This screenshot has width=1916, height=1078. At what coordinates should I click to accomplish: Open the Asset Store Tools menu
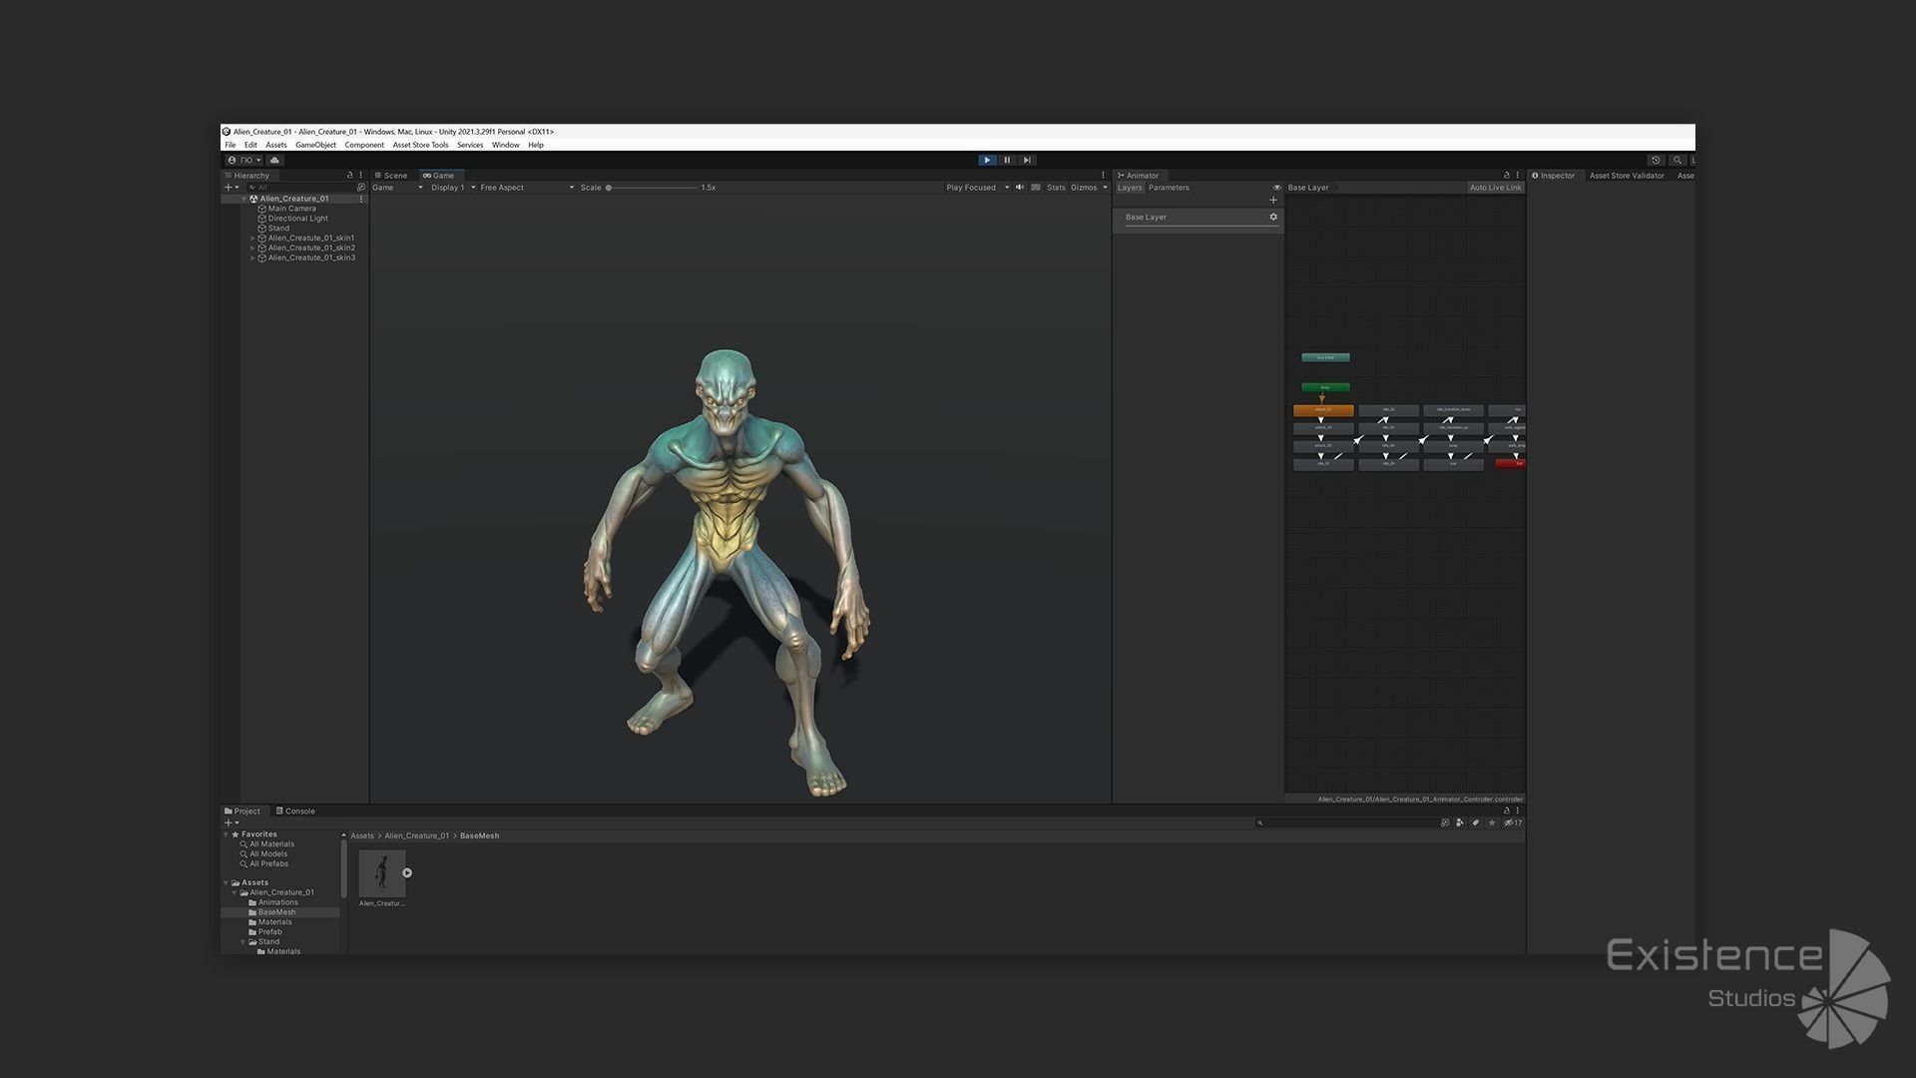[x=420, y=145]
